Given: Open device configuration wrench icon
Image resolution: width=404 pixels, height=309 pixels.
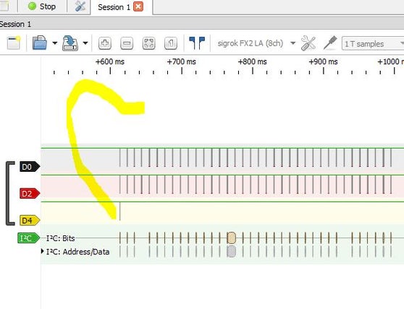Looking at the screenshot, I should [308, 43].
